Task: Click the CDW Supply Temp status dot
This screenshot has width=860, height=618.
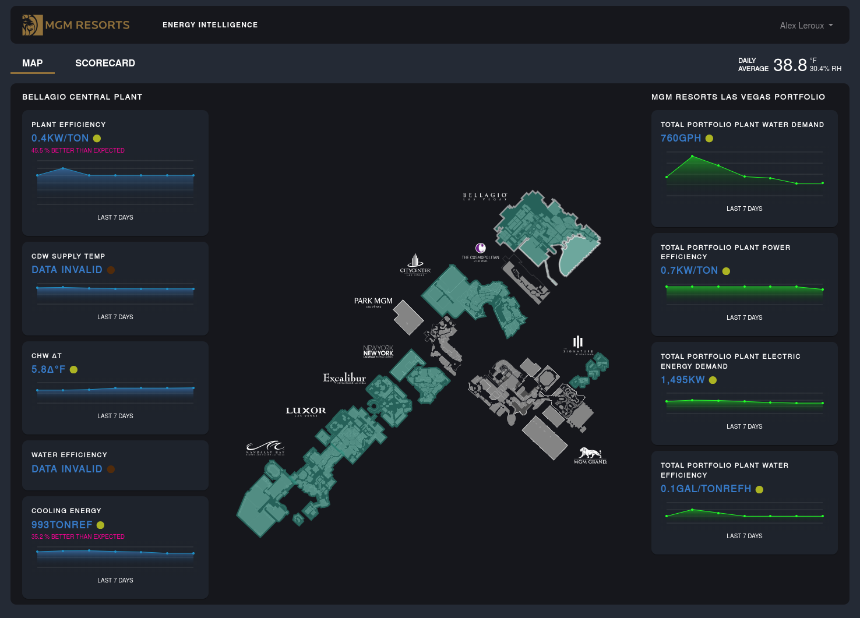Action: pos(111,270)
